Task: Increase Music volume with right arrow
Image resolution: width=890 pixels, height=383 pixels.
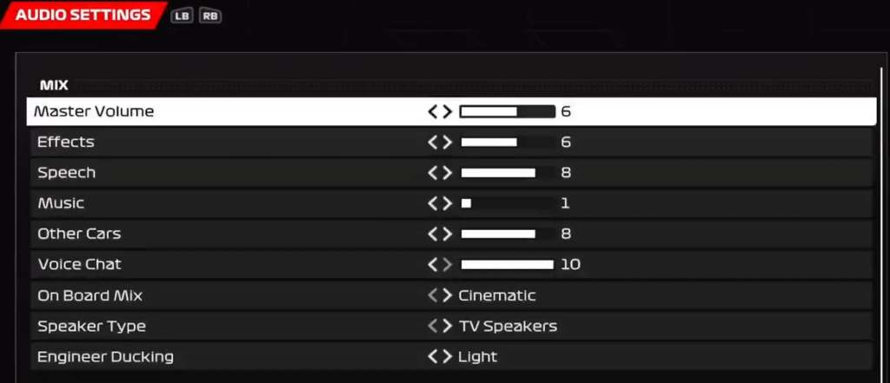Action: coord(448,203)
